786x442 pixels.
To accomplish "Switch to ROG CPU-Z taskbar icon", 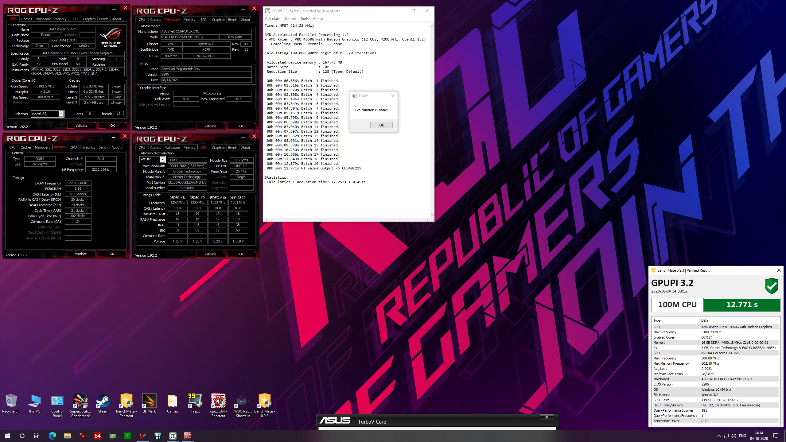I will click(x=188, y=436).
